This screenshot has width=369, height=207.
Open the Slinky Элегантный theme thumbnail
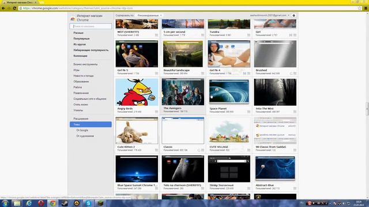click(x=229, y=168)
